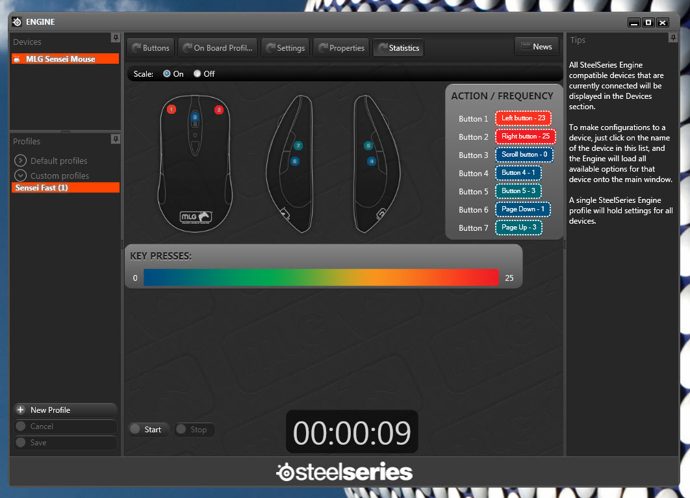690x498 pixels.
Task: Click marker 5 on right-side mouse view
Action: (368, 146)
